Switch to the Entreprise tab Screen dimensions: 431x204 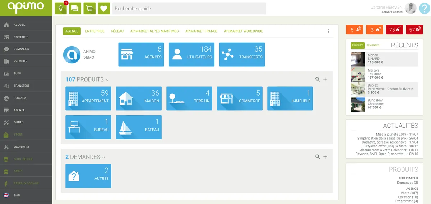coord(95,31)
